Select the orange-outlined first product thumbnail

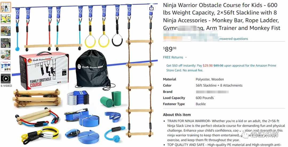coord(6,7)
